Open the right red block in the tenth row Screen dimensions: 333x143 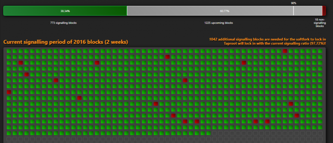(x=291, y=104)
